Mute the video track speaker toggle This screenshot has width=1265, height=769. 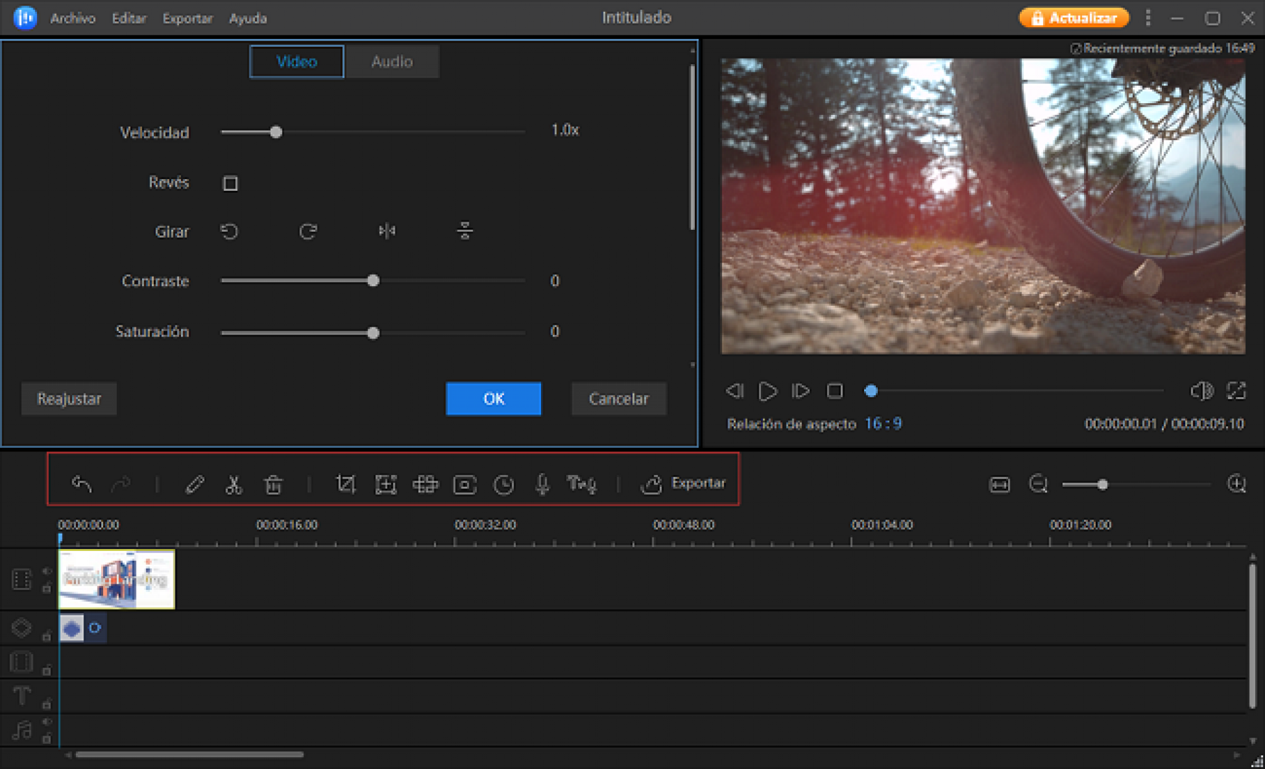[x=47, y=571]
